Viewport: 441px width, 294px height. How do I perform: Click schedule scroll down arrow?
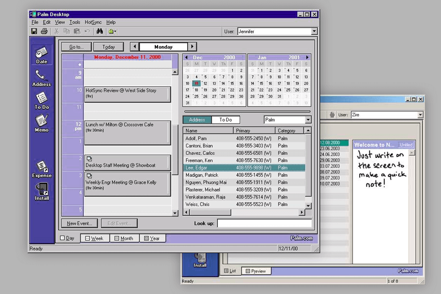click(175, 213)
